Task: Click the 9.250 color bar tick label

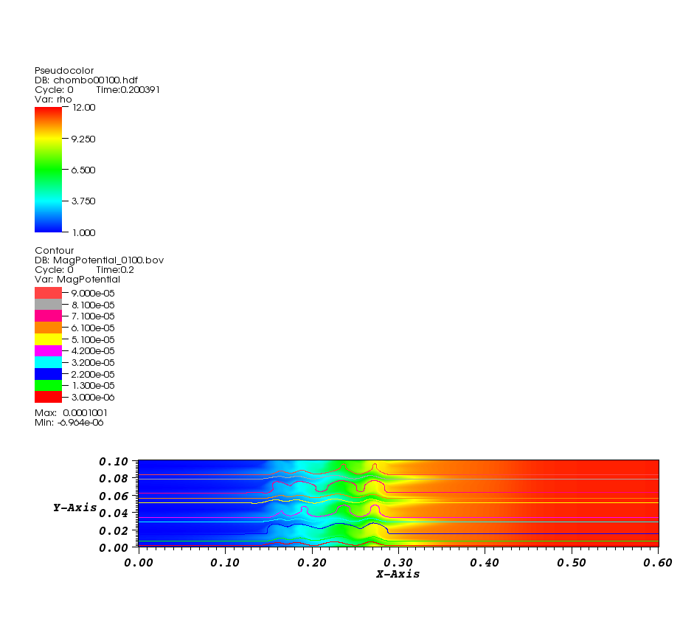Action: (83, 139)
